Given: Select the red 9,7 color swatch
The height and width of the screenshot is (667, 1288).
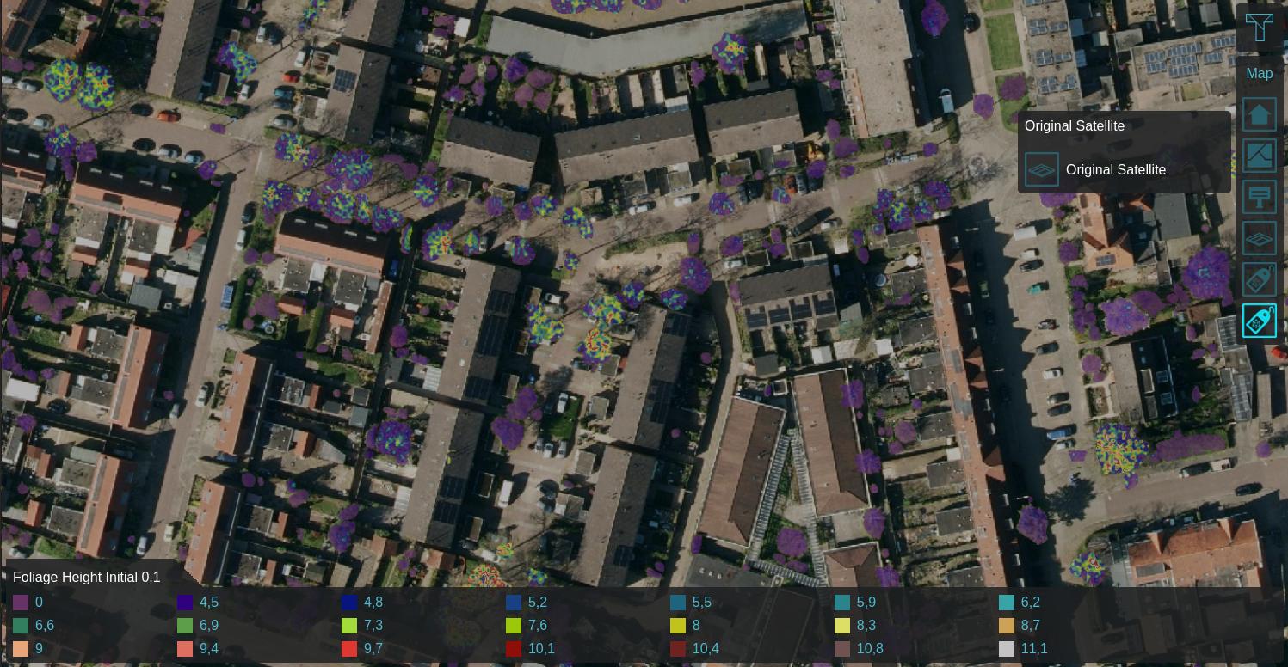Looking at the screenshot, I should [349, 649].
